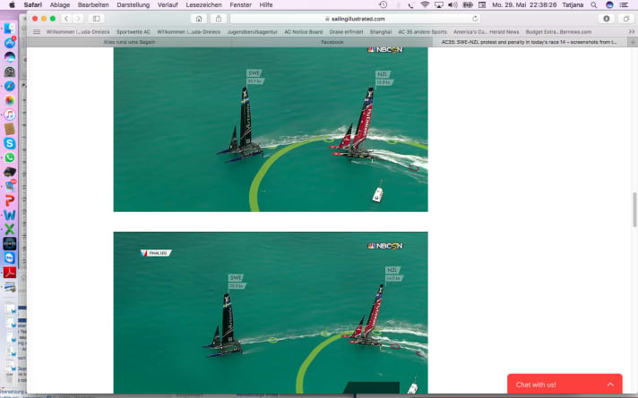Launch iTunes from the Dock

point(9,114)
